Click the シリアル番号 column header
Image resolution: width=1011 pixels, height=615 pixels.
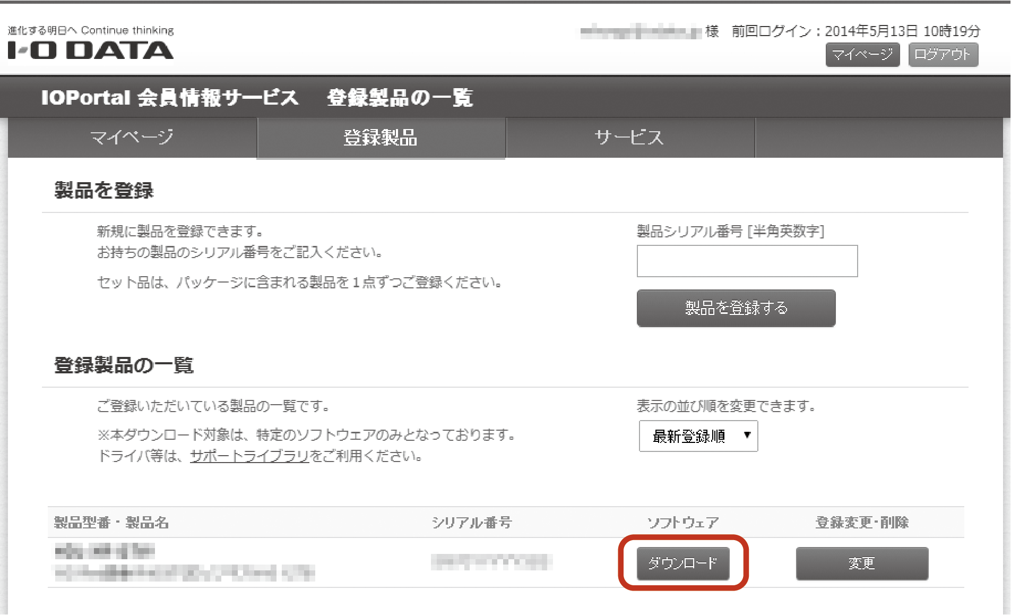pos(472,523)
